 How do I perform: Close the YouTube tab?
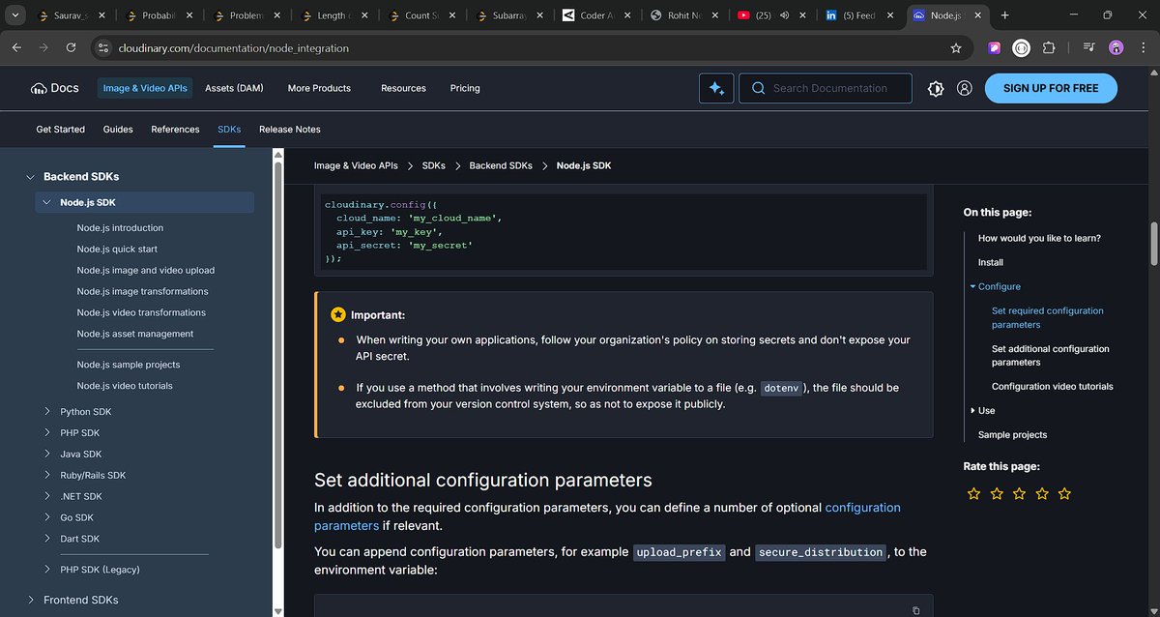coord(802,15)
